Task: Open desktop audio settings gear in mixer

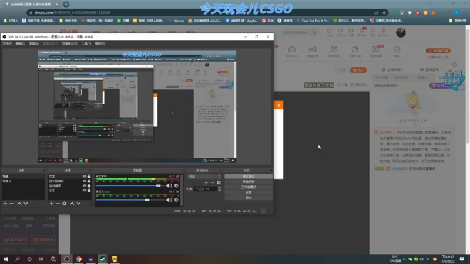Action: pos(176,185)
